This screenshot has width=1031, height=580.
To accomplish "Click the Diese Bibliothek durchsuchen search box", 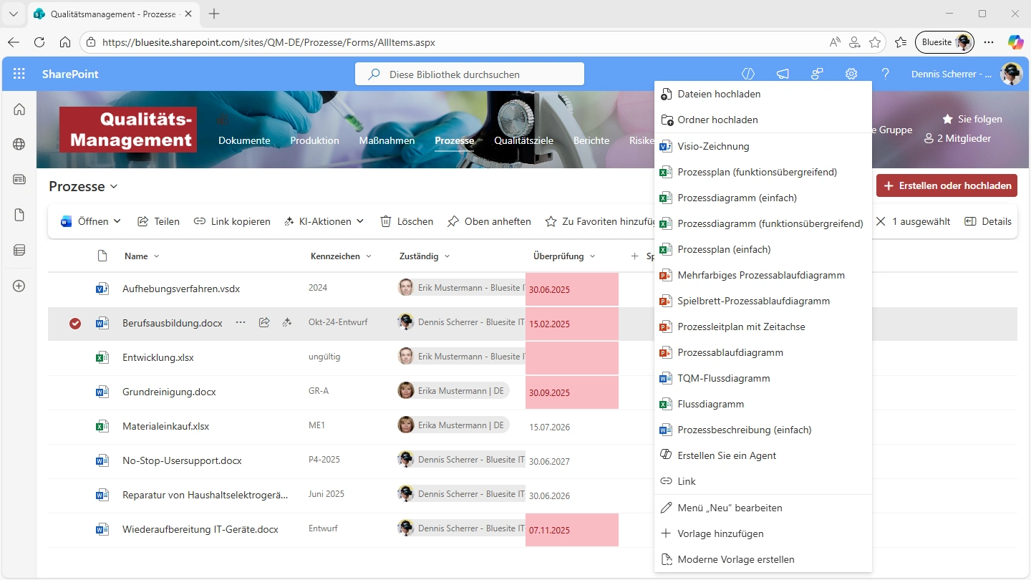I will [470, 74].
